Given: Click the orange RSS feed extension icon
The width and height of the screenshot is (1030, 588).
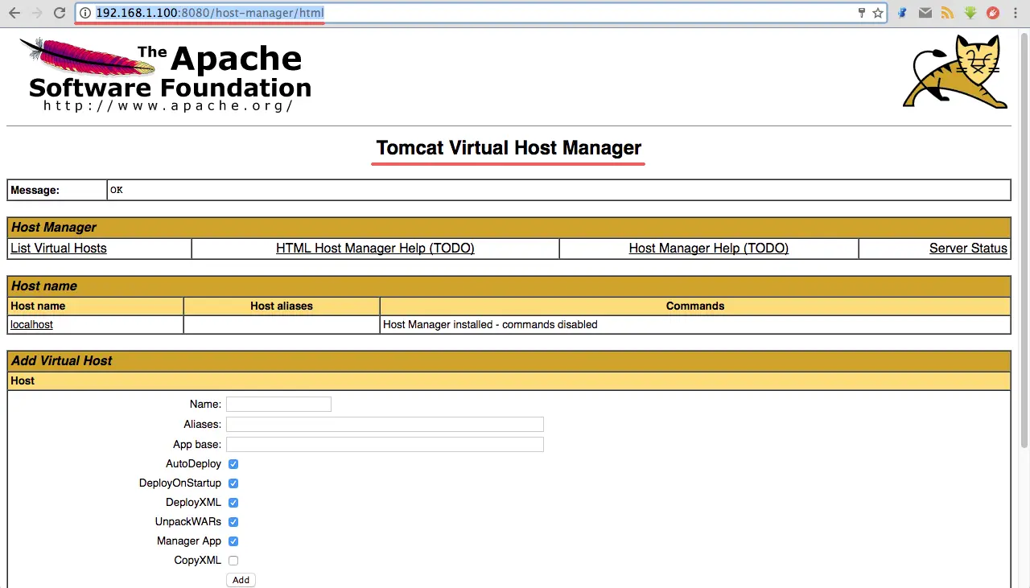Looking at the screenshot, I should pos(948,13).
